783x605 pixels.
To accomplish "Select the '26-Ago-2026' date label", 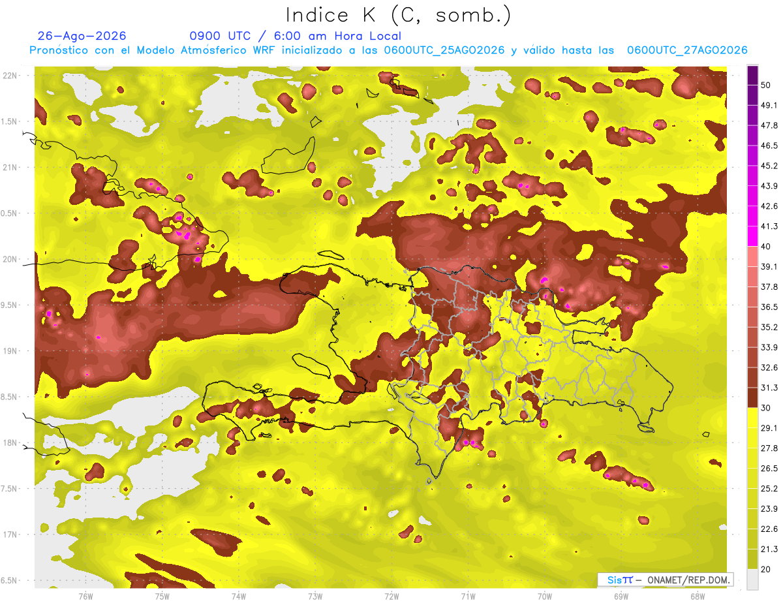I will click(82, 36).
